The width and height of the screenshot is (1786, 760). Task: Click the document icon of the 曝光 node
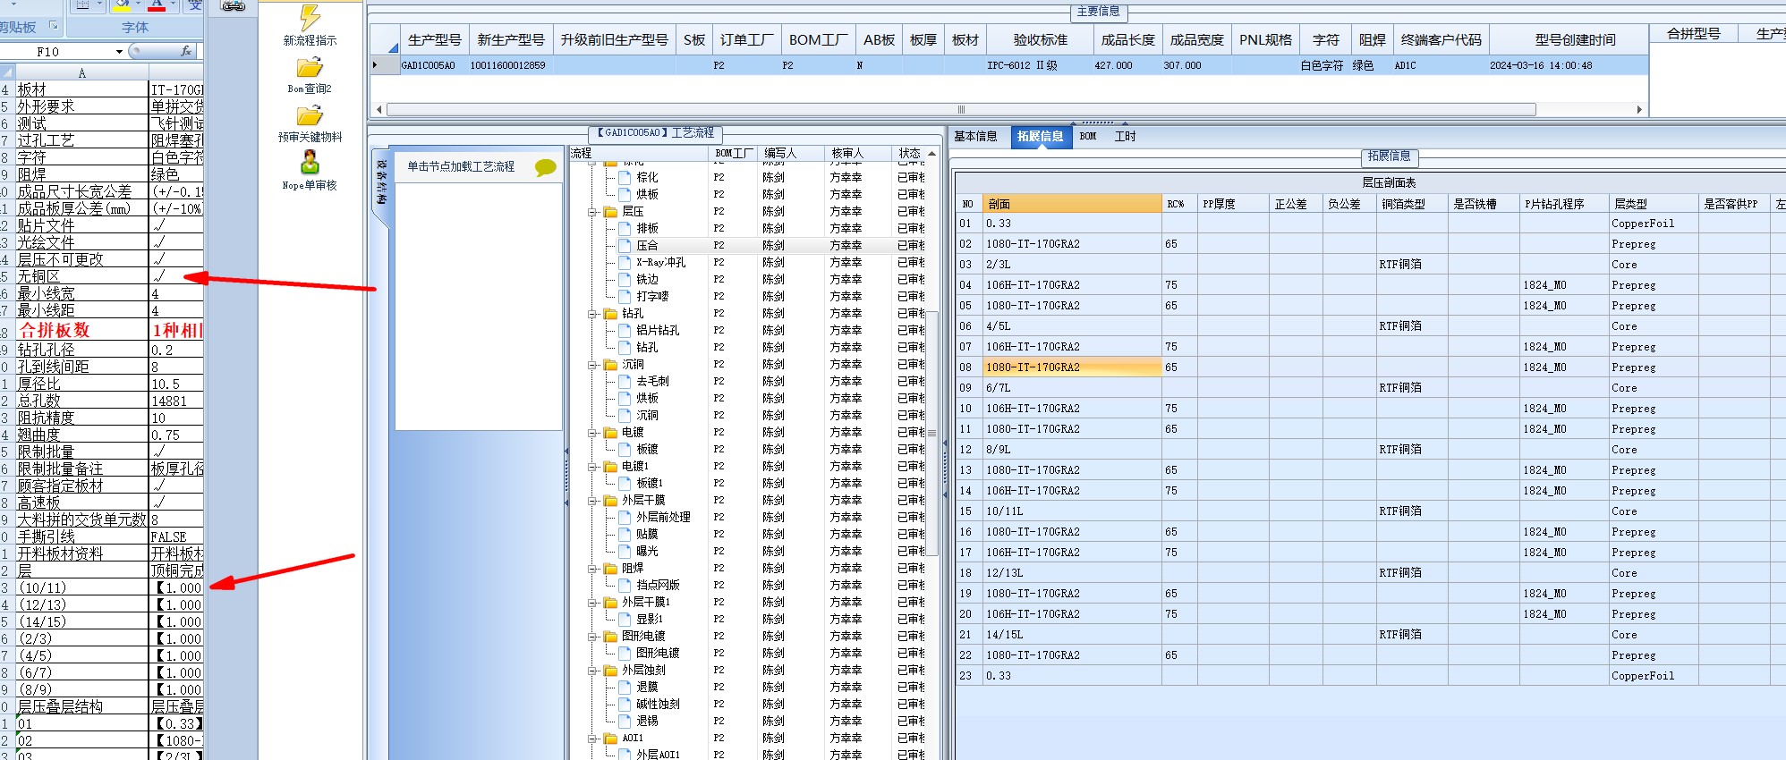pyautogui.click(x=625, y=552)
